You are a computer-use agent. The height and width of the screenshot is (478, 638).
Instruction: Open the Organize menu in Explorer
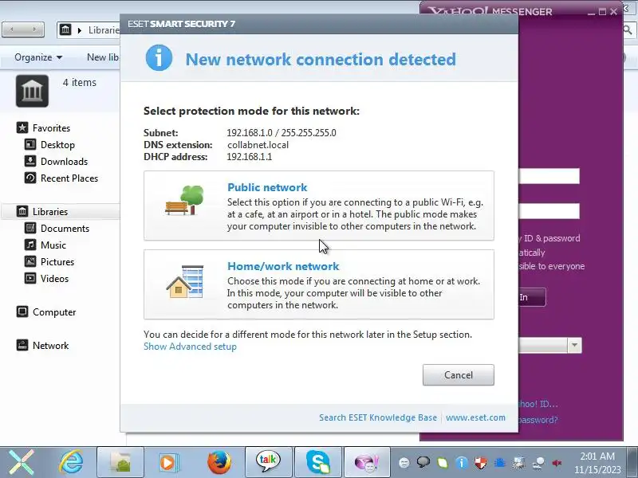click(38, 57)
